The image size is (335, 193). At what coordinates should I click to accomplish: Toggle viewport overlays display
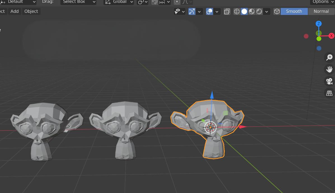[209, 11]
